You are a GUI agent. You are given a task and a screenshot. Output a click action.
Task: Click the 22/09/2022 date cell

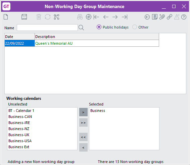coord(19,43)
